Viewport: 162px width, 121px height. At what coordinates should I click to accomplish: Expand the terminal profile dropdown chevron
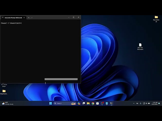(32, 18)
